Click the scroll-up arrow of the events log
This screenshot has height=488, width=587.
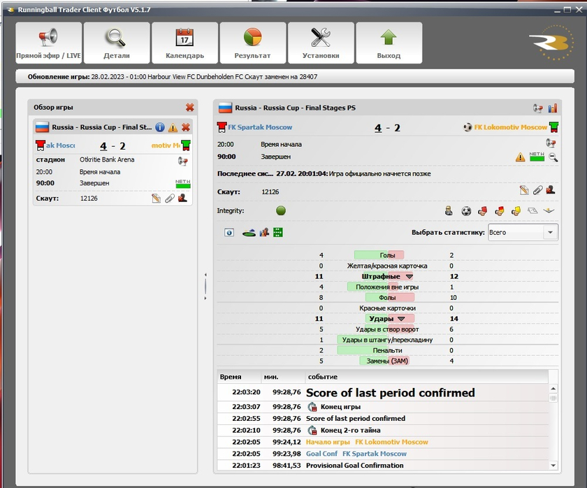(553, 389)
